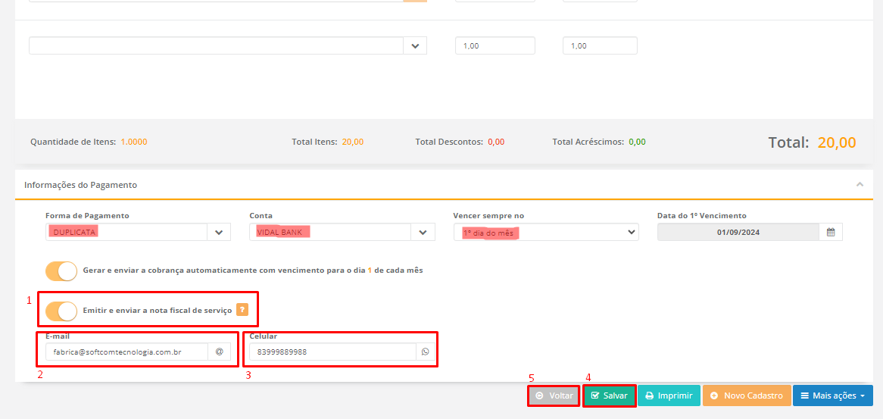Click the Data do 1º Vencimento date field
The image size is (883, 419).
tap(738, 233)
